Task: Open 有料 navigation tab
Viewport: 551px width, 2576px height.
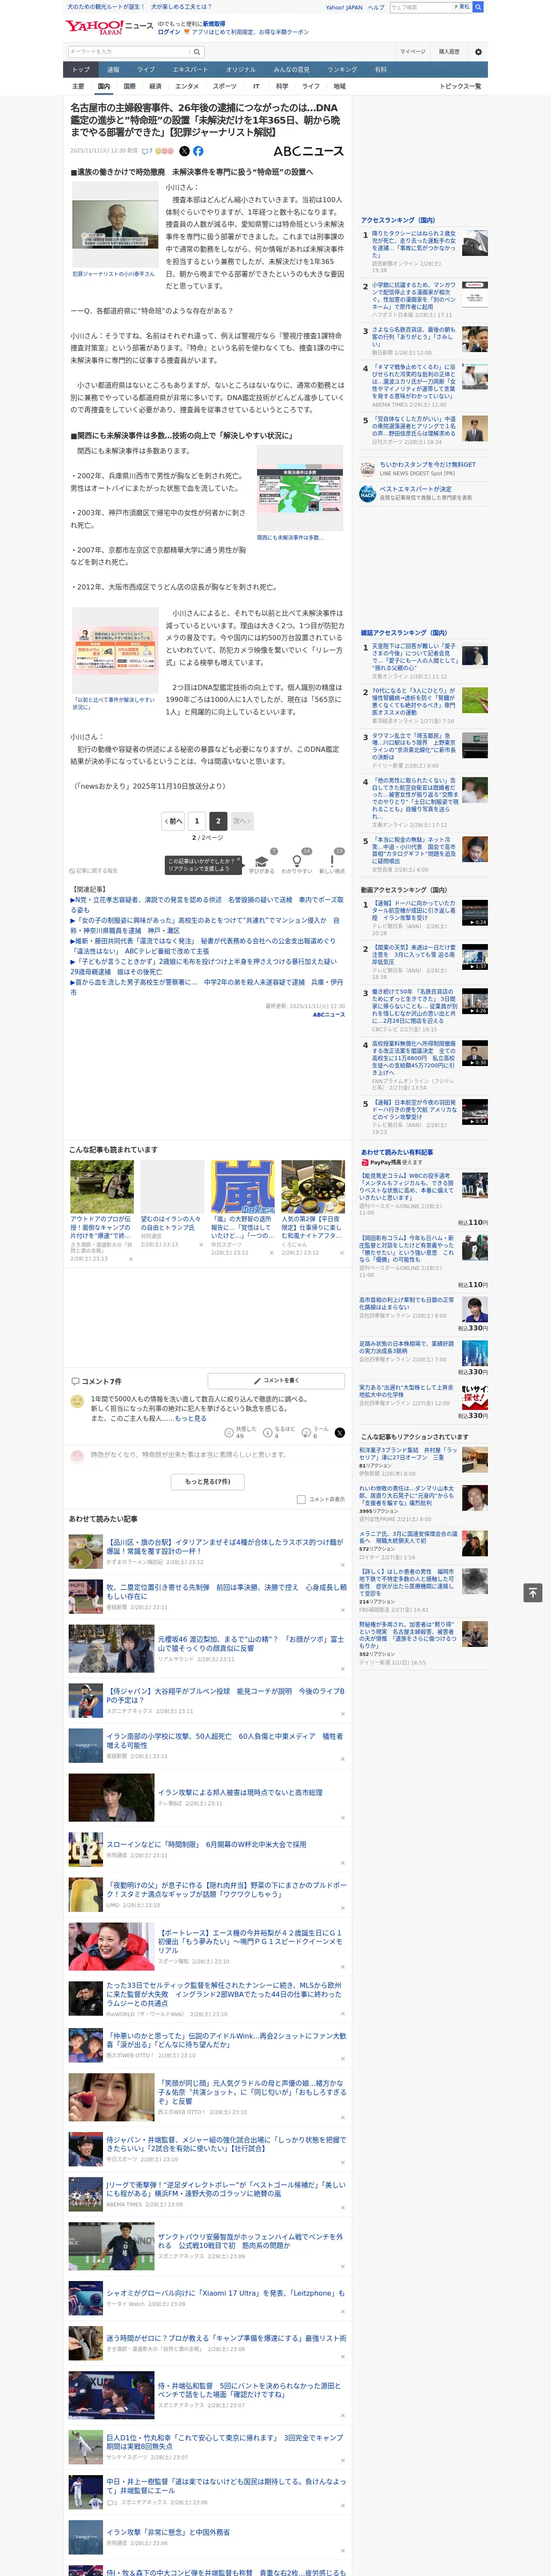Action: 380,70
